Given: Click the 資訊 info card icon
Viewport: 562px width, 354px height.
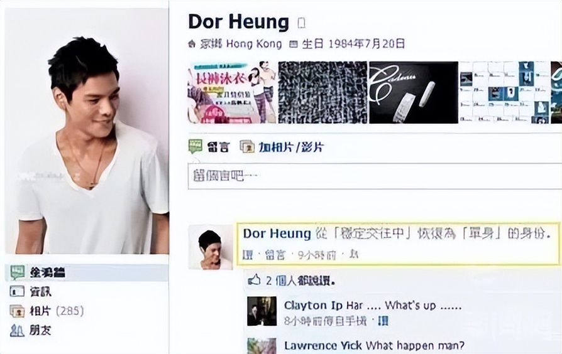Looking at the screenshot, I should click(x=17, y=292).
